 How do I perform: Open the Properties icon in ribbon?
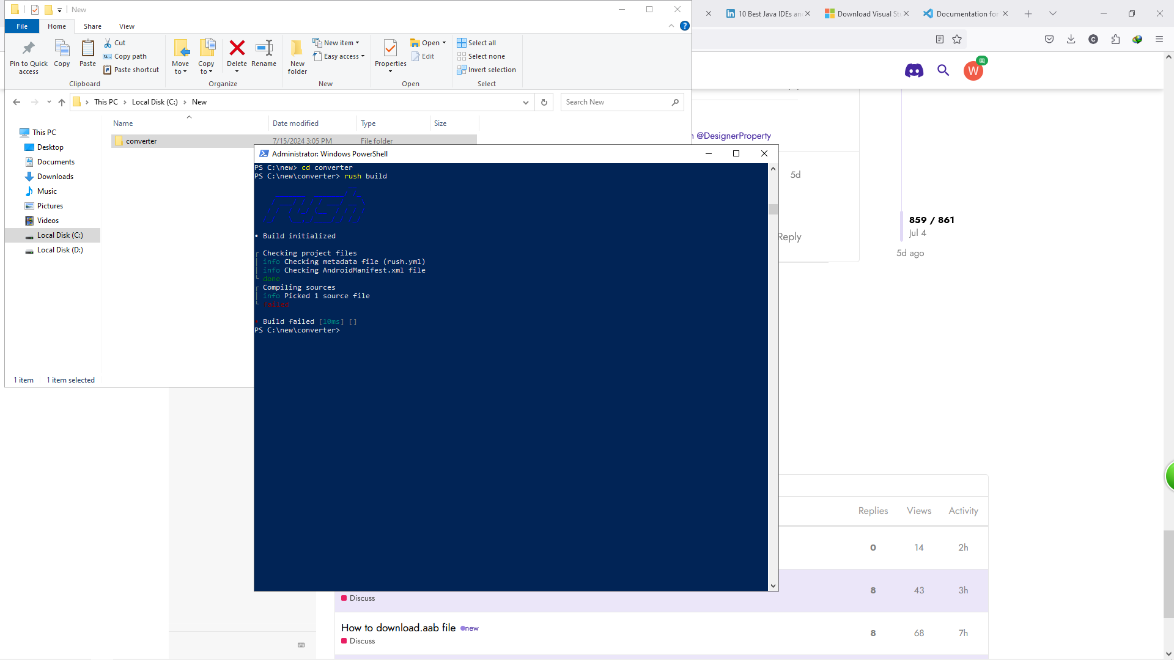point(390,49)
